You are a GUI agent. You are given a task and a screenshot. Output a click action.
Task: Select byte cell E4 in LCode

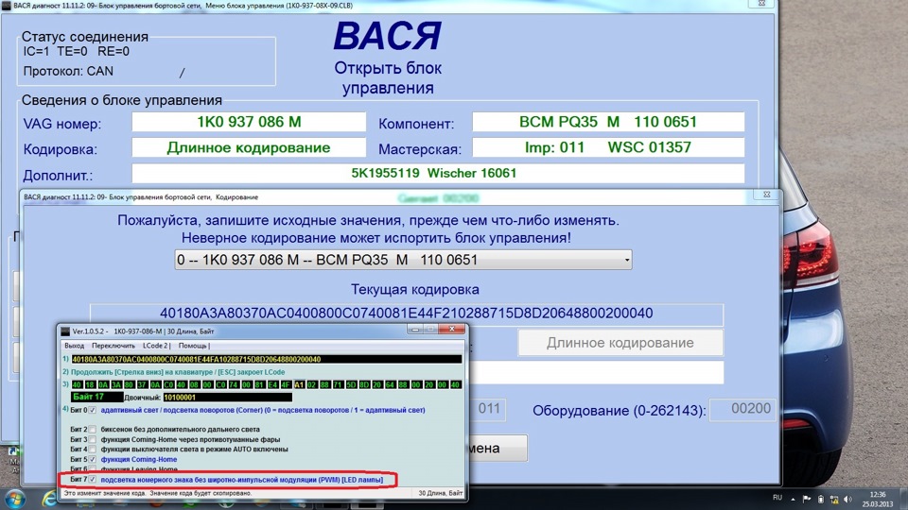tap(273, 384)
